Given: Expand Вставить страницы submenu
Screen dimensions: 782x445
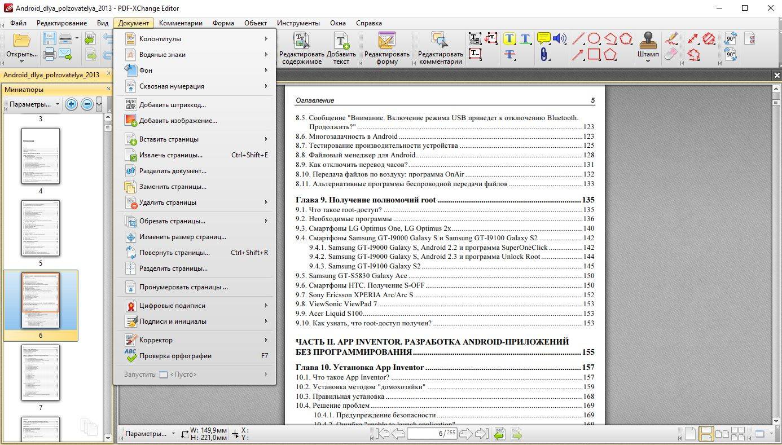Looking at the screenshot, I should pos(195,139).
